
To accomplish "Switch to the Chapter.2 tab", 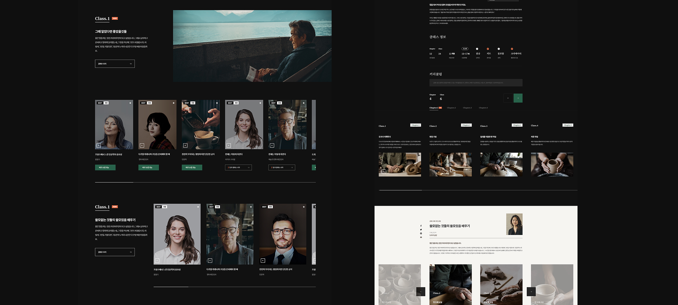I will click(451, 108).
